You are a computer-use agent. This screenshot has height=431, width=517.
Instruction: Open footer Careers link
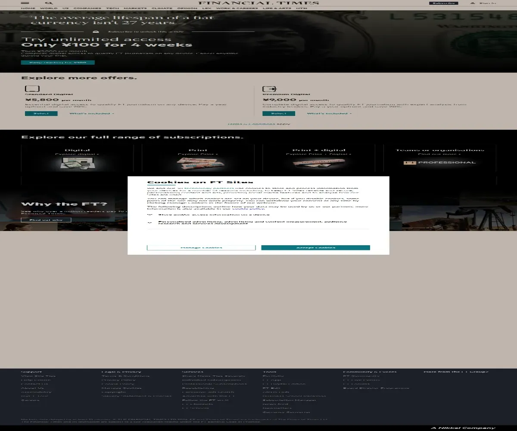[x=30, y=400]
